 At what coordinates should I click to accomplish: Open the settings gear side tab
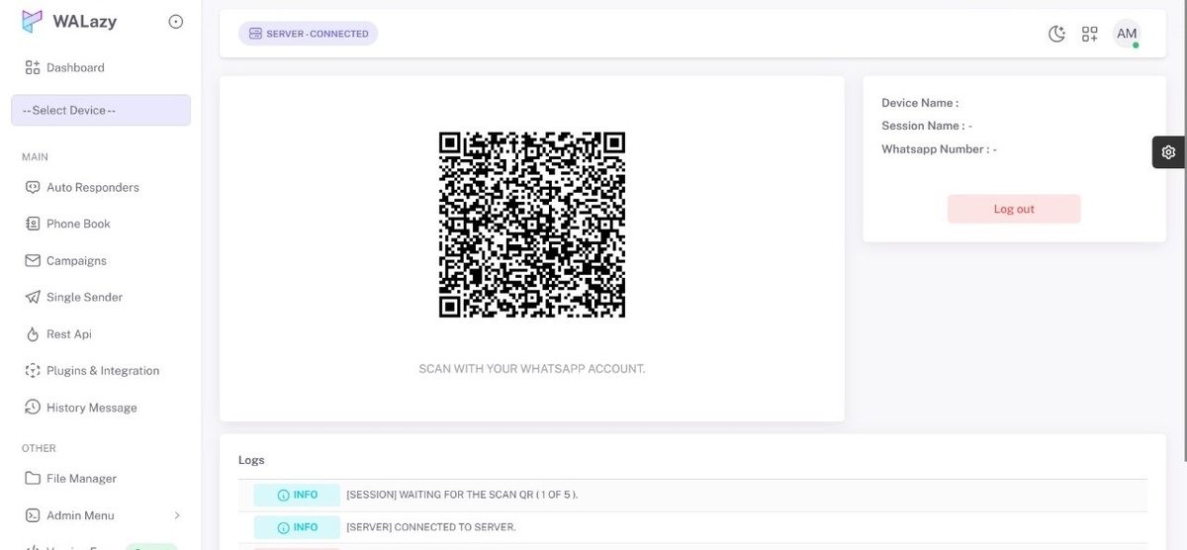click(x=1168, y=152)
